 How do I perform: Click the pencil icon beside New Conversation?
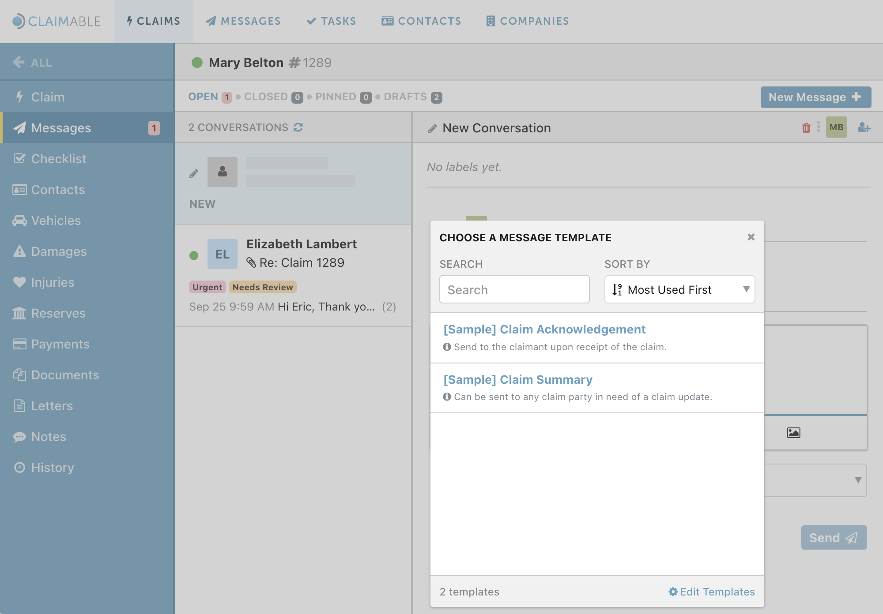click(x=432, y=128)
